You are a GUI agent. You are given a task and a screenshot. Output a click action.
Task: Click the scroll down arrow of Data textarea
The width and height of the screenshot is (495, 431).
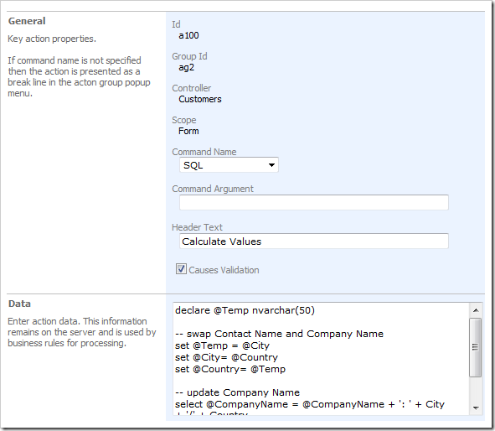pyautogui.click(x=476, y=408)
